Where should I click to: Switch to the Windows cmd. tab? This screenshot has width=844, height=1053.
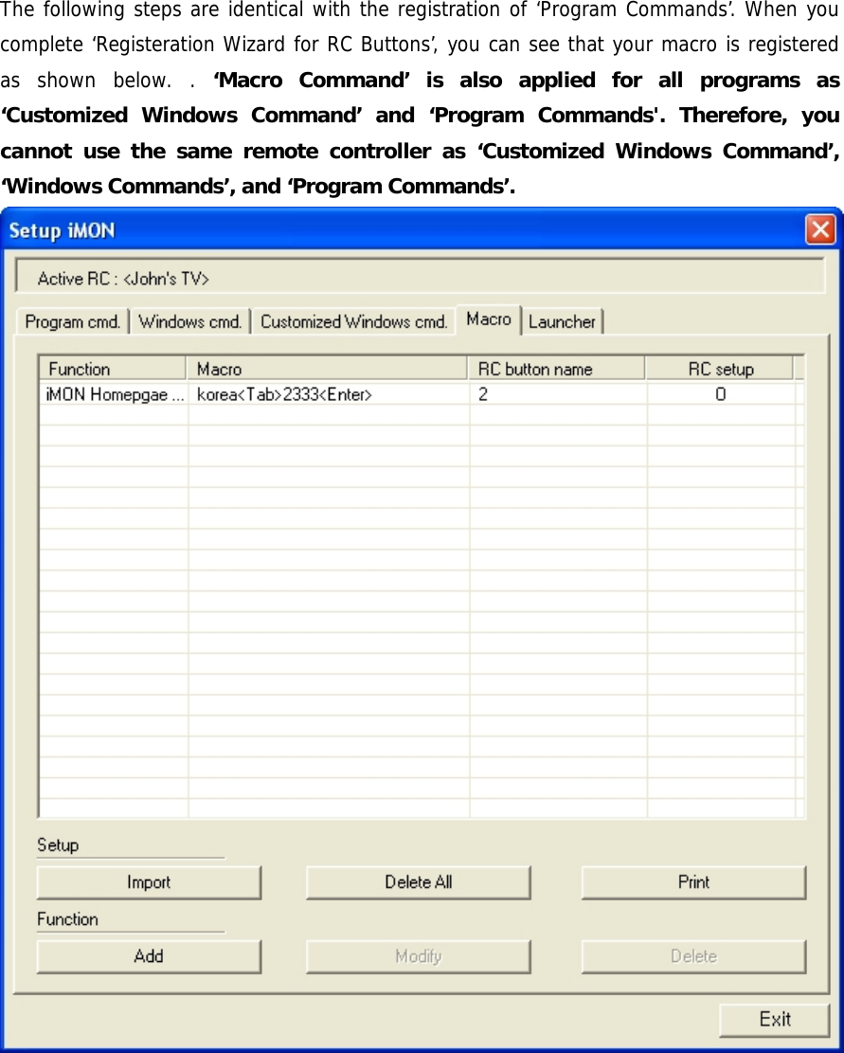pos(189,321)
